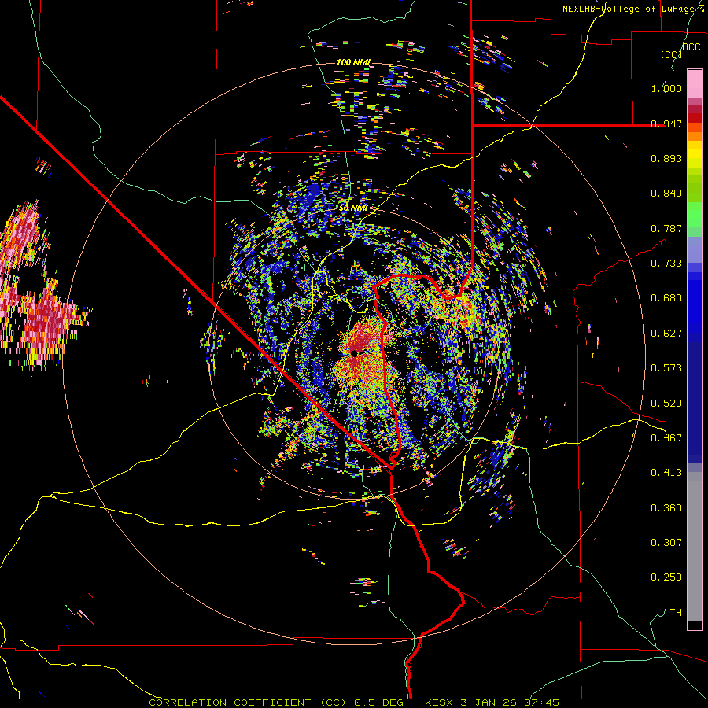
Task: Click the 0.627 scale value
Action: click(666, 334)
